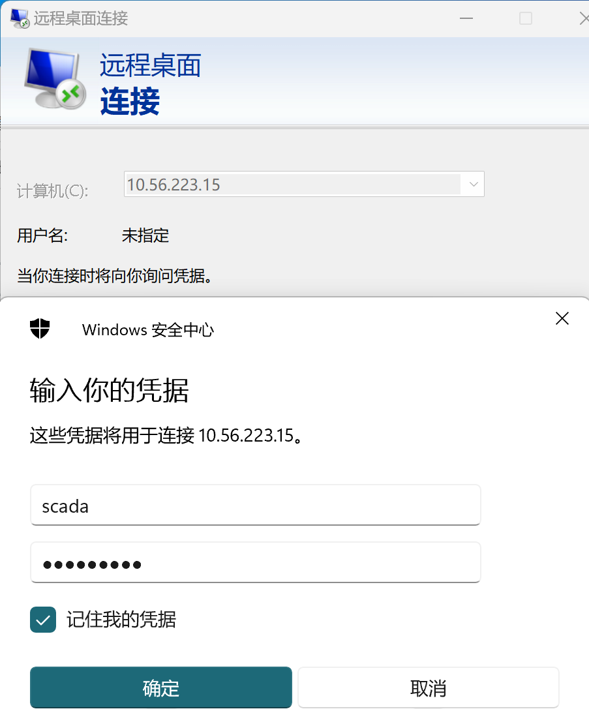Toggle the 记住我的凭据 checkbox
This screenshot has height=709, width=589.
(43, 620)
